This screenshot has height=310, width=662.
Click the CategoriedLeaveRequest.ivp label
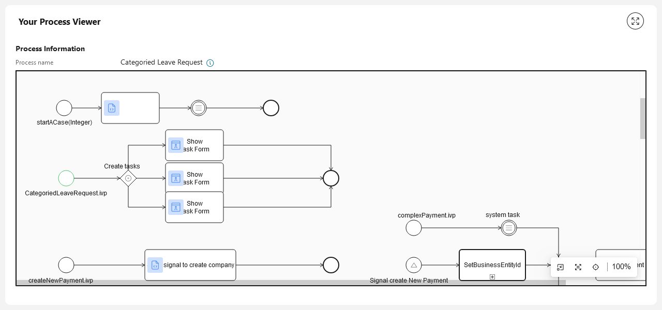[x=66, y=193]
